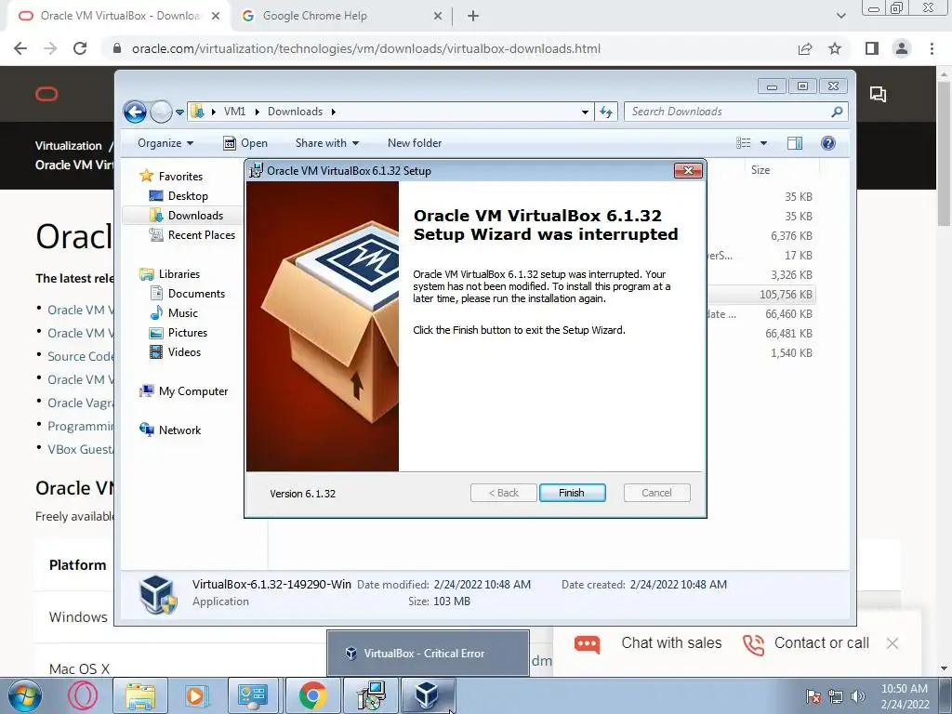Screen dimensions: 952x714
Task: Select the file row sized 105,756 KB
Action: click(761, 295)
